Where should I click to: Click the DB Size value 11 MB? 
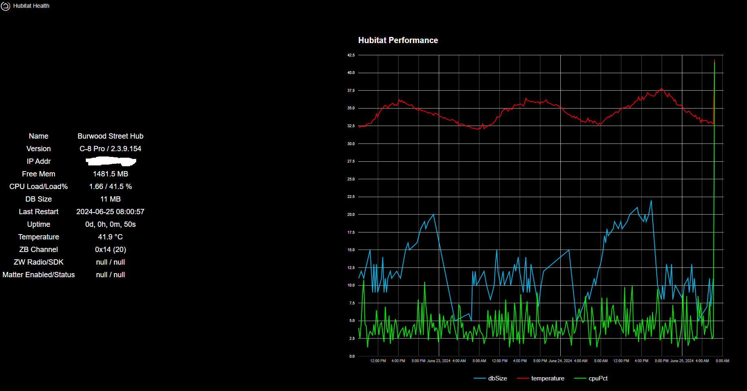coord(111,199)
